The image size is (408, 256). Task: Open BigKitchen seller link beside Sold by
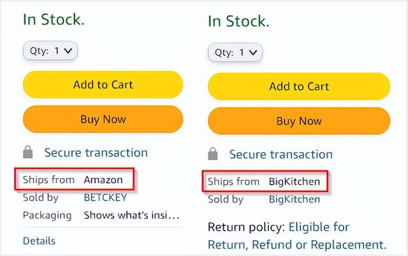[294, 199]
